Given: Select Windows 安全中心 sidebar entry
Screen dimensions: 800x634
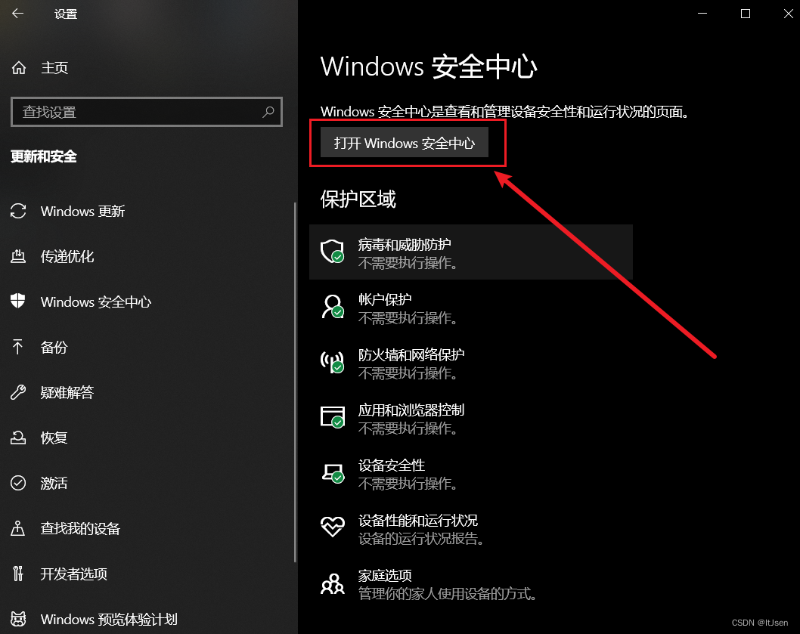Looking at the screenshot, I should (96, 302).
